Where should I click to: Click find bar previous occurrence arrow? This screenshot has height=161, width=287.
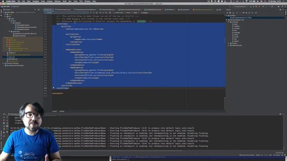[x=91, y=13]
